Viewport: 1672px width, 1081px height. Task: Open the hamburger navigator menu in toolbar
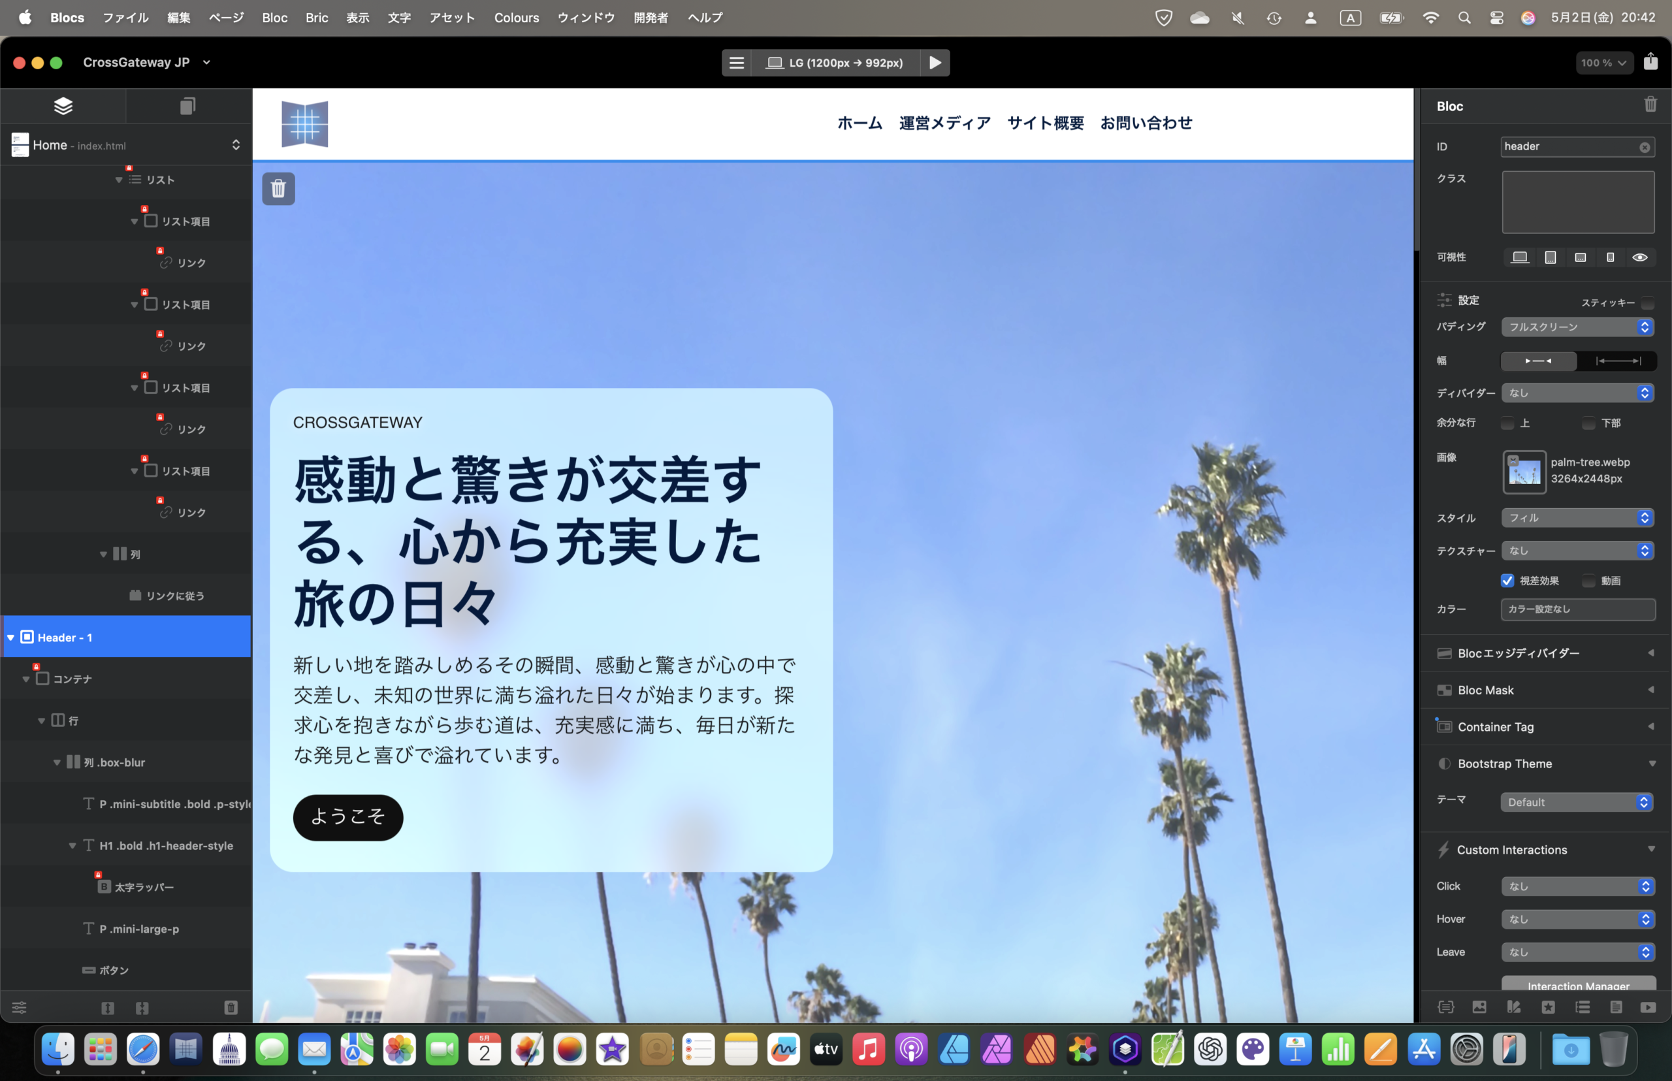pos(736,63)
